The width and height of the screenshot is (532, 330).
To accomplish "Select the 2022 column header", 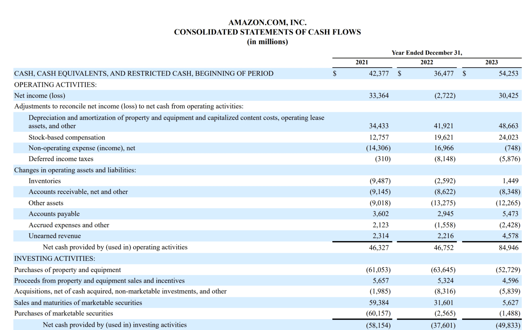I will pyautogui.click(x=427, y=62).
